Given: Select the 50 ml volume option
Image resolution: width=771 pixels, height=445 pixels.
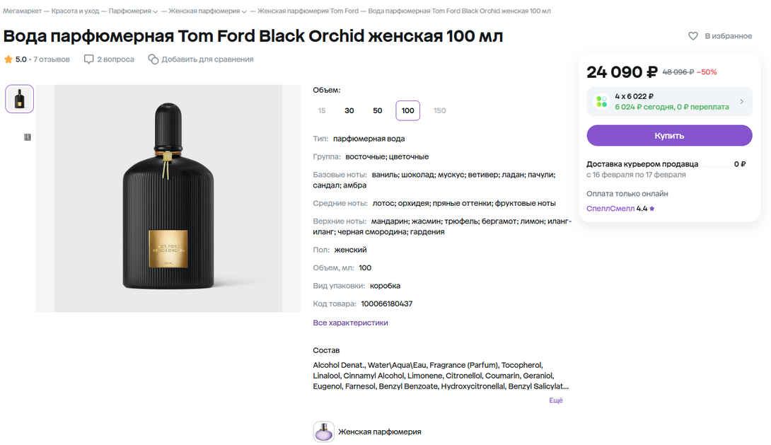Looking at the screenshot, I should click(378, 111).
